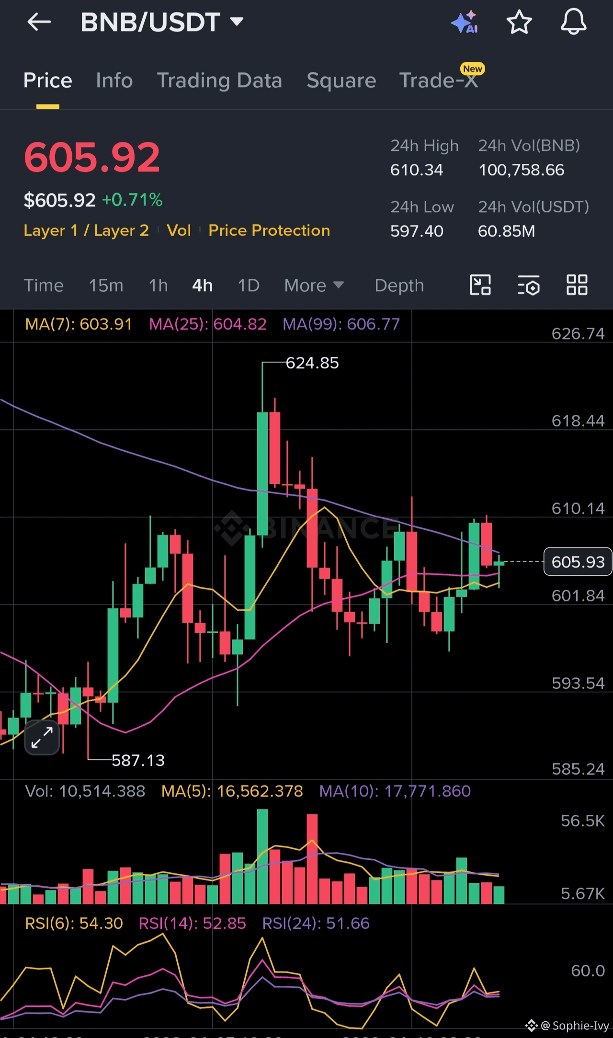613x1038 pixels.
Task: Tap the current price 605.92
Action: click(92, 157)
